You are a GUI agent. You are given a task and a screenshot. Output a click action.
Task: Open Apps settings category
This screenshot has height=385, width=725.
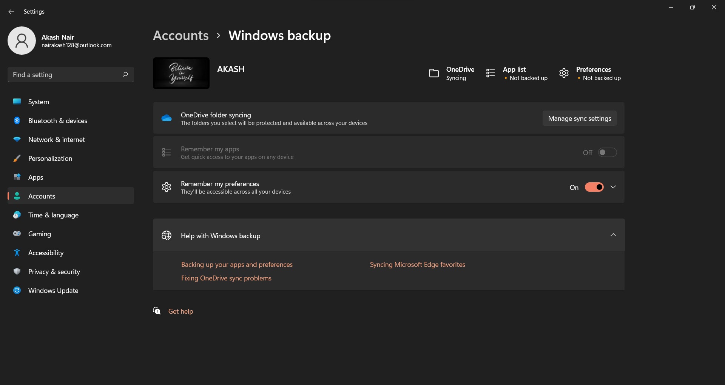pos(71,177)
